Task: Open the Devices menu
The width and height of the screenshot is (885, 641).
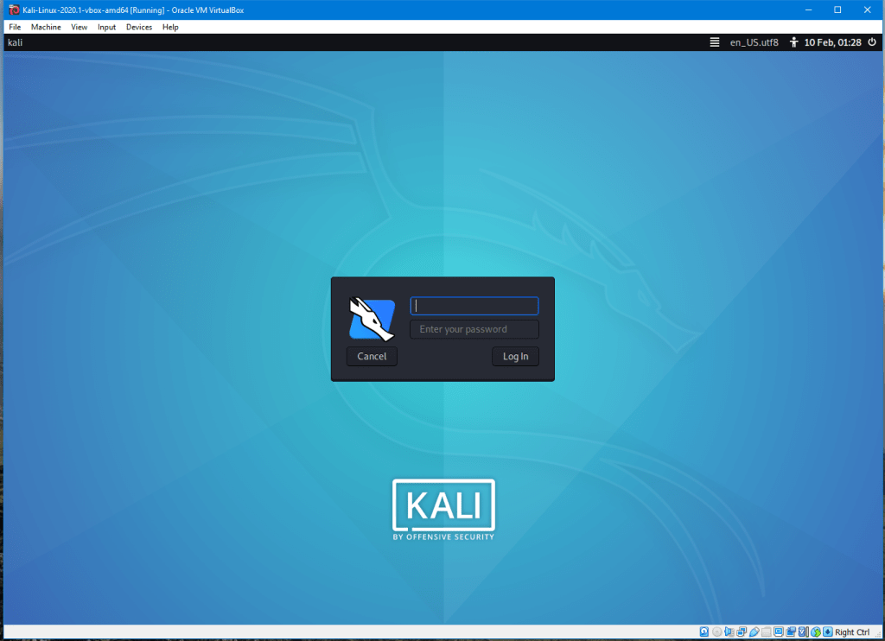Action: (138, 27)
